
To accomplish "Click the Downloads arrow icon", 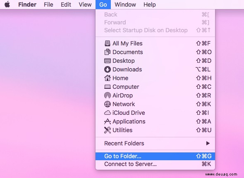I will click(108, 69).
